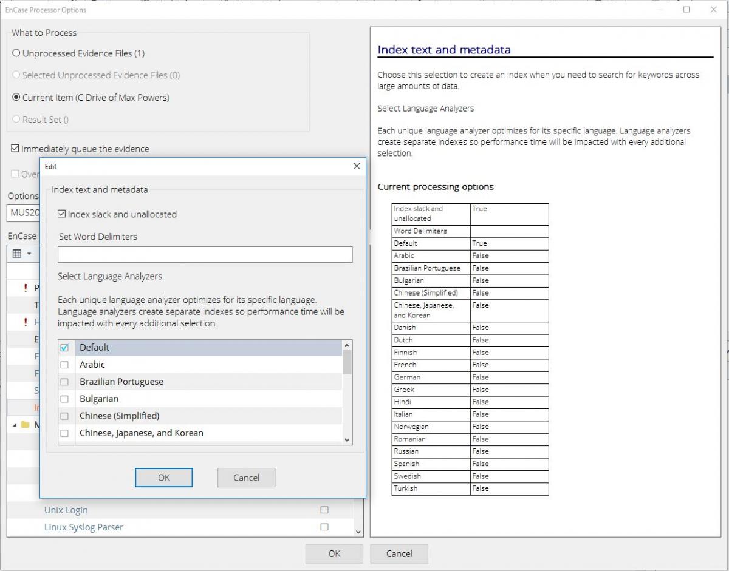The height and width of the screenshot is (571, 729).
Task: Select the Bulgarian row text
Action: [99, 399]
